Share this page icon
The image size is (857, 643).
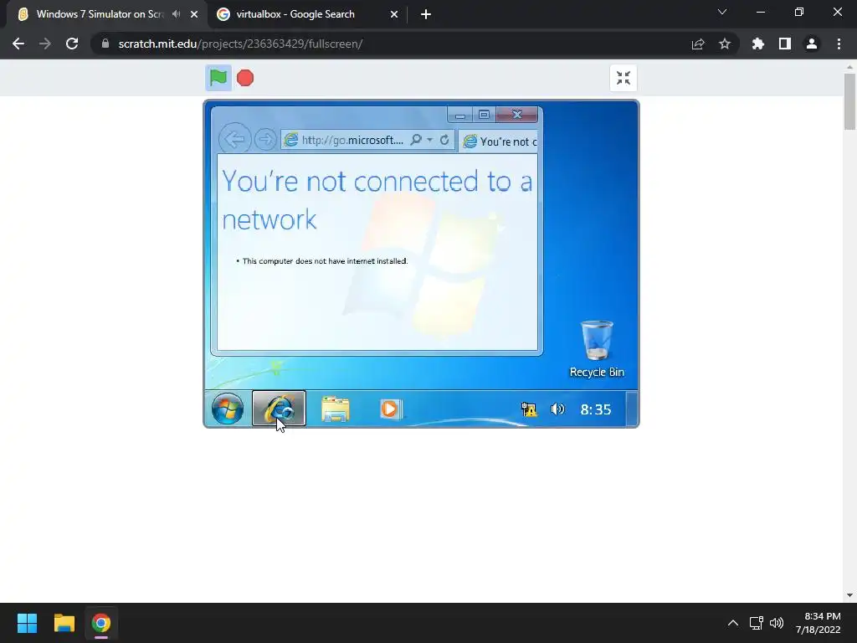pyautogui.click(x=698, y=44)
